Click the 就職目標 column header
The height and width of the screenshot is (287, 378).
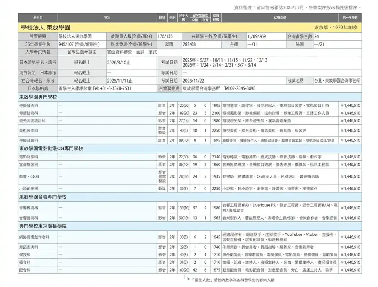point(280,18)
